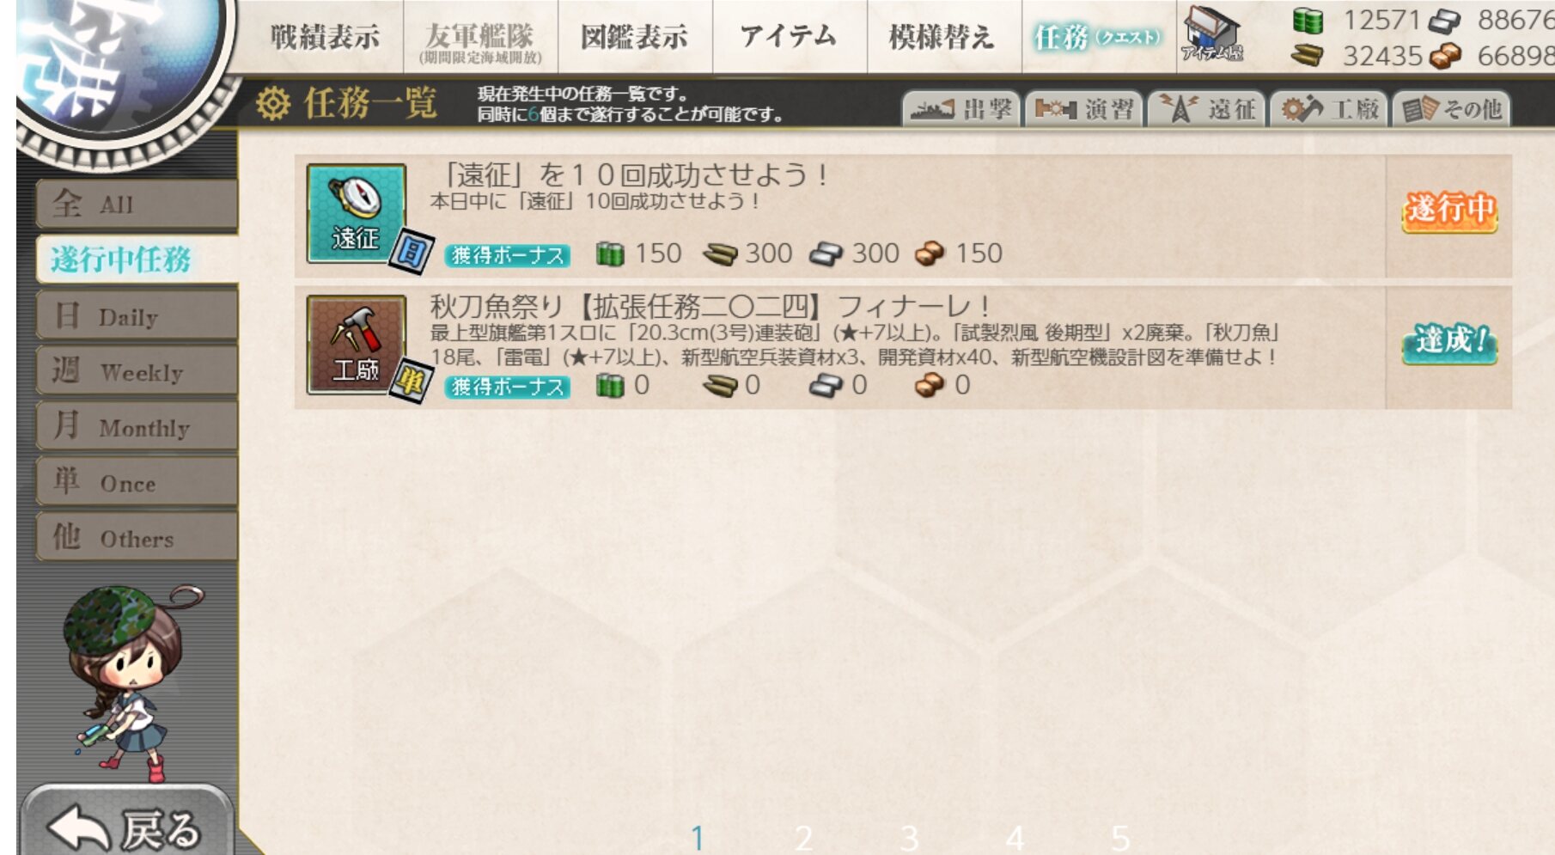Select the その他 category filter
The width and height of the screenshot is (1555, 855).
pyautogui.click(x=1451, y=109)
